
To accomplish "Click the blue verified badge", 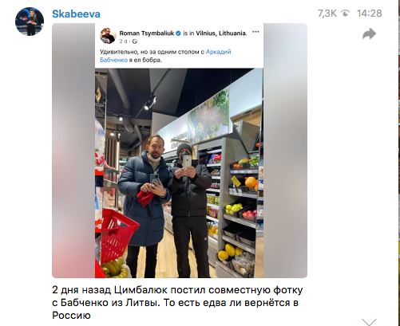I will tap(179, 33).
